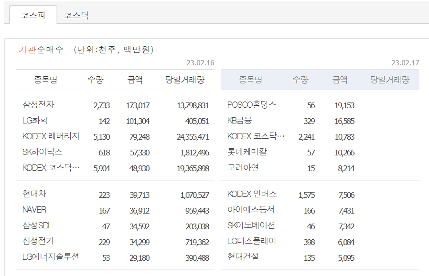Open the 현대차 stock link
The image size is (429, 276).
click(34, 194)
